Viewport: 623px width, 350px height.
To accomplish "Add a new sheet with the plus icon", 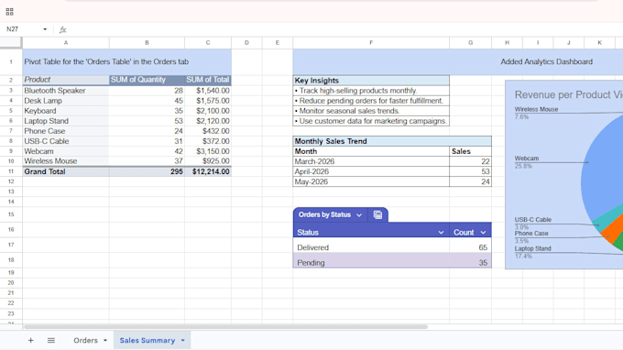I will pos(30,341).
